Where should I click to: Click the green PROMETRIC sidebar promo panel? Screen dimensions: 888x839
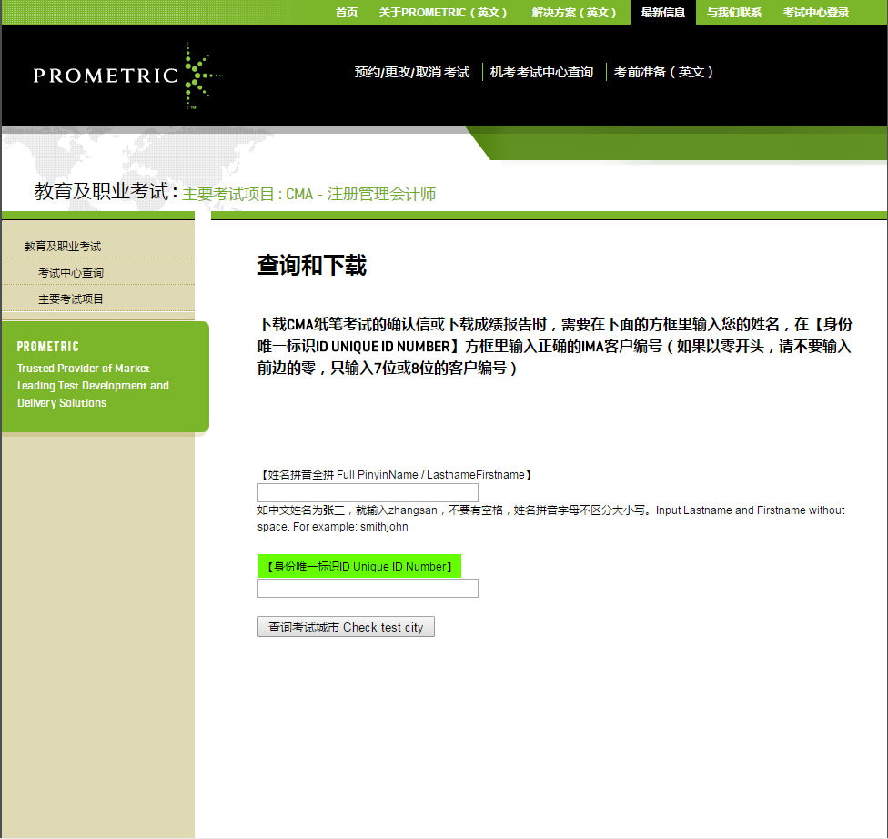click(104, 374)
